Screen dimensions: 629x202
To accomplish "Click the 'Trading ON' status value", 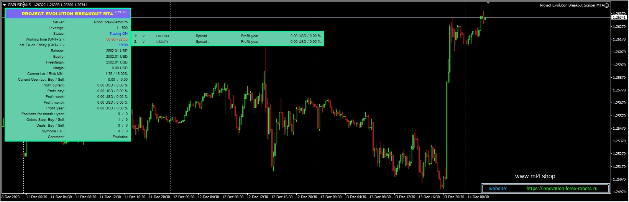I will coord(118,34).
